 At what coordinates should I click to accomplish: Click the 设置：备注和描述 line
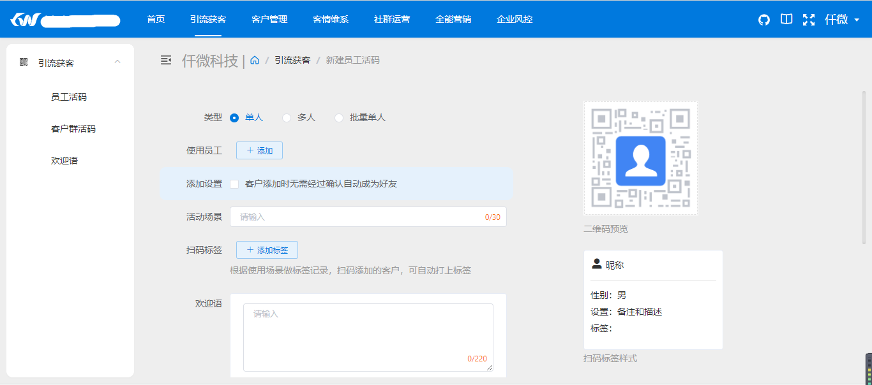click(626, 312)
